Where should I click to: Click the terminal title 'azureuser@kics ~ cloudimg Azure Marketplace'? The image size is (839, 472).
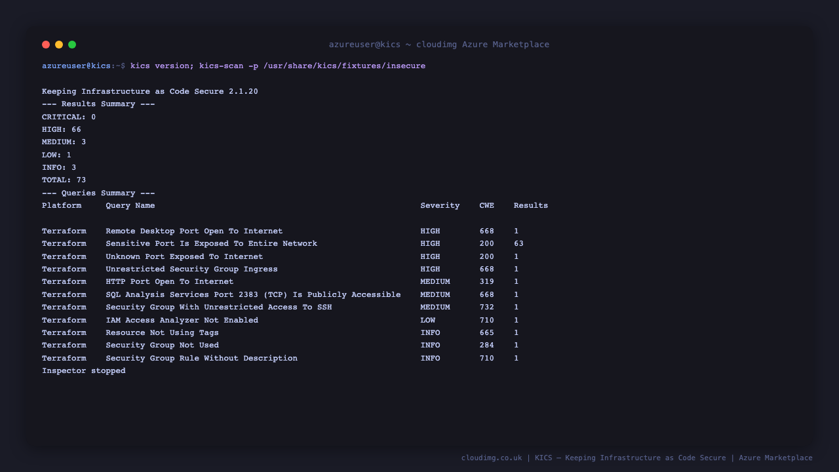pos(439,45)
